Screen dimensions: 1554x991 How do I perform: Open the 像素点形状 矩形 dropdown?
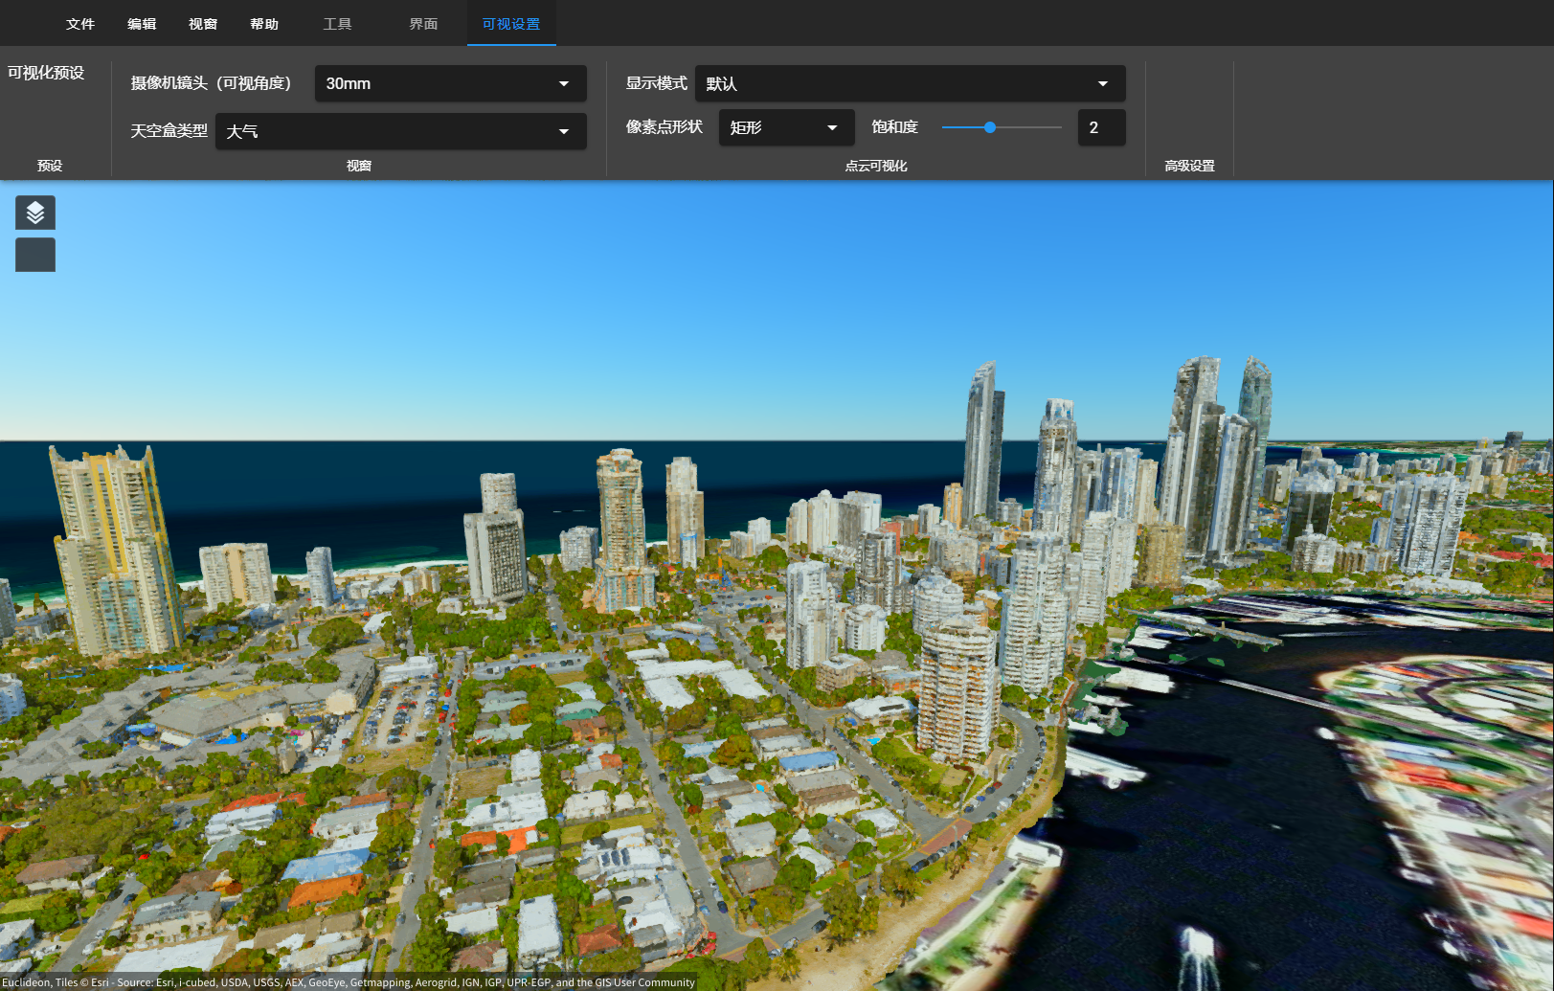786,127
